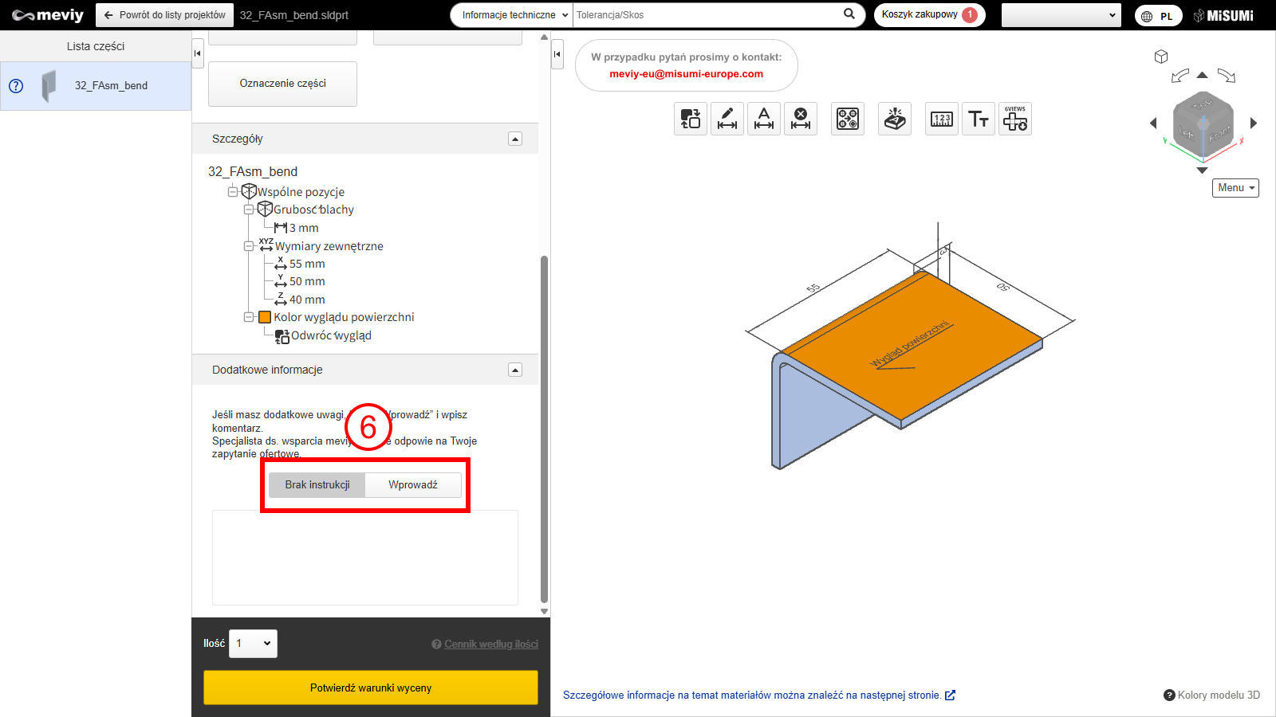Click the 6VIEWS download icon
The image size is (1276, 717).
tap(1015, 119)
